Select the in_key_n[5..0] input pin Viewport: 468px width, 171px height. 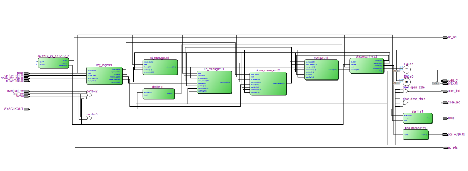[x=27, y=81]
